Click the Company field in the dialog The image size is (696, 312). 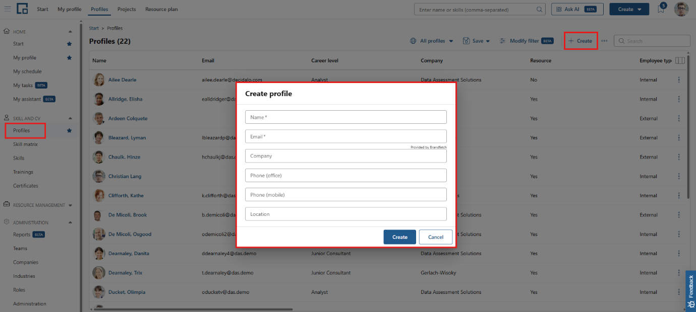346,156
